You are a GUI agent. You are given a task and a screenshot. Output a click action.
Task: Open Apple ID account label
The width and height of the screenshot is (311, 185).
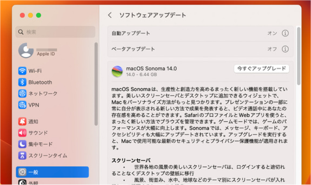coord(46,54)
